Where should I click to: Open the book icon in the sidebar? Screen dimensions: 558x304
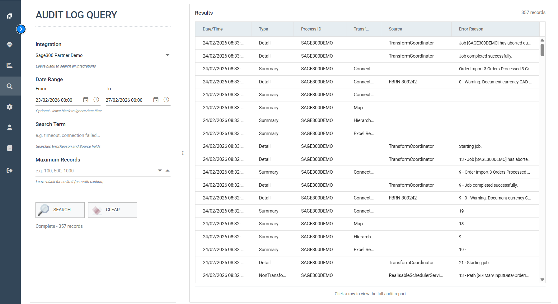point(10,148)
